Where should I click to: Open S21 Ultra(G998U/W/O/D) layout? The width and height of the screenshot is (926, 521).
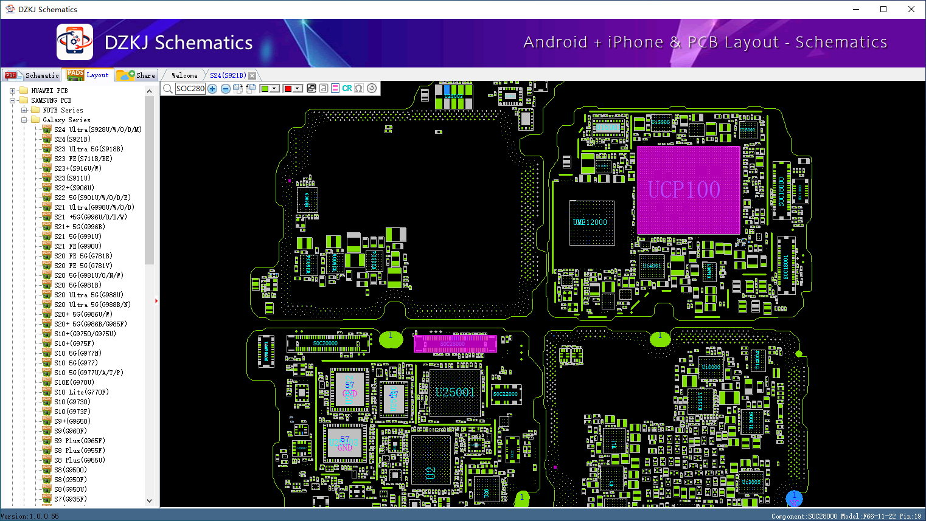pyautogui.click(x=94, y=207)
